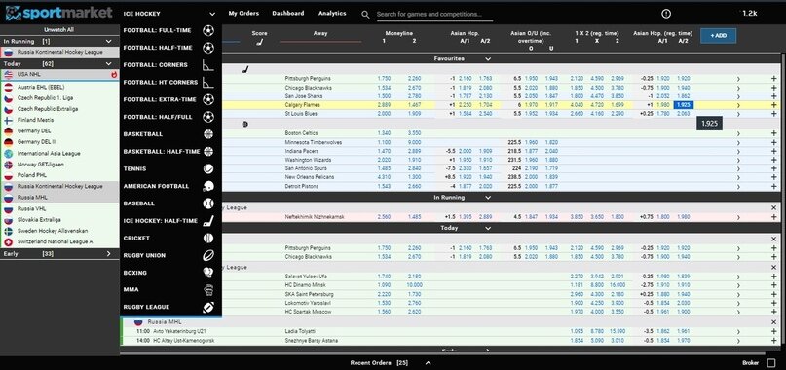
Task: Choose Football: HT Corners flag icon
Action: pyautogui.click(x=208, y=82)
